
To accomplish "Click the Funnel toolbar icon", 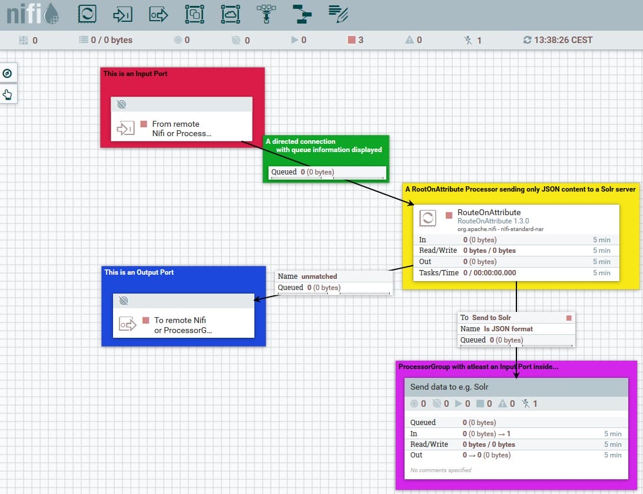I will 267,14.
